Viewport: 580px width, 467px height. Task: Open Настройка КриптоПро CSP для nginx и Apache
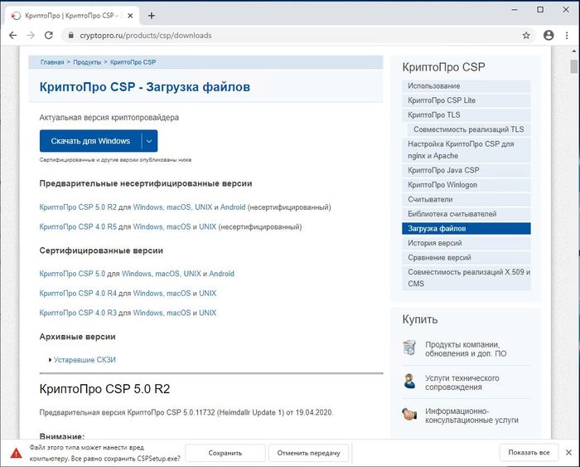click(466, 149)
